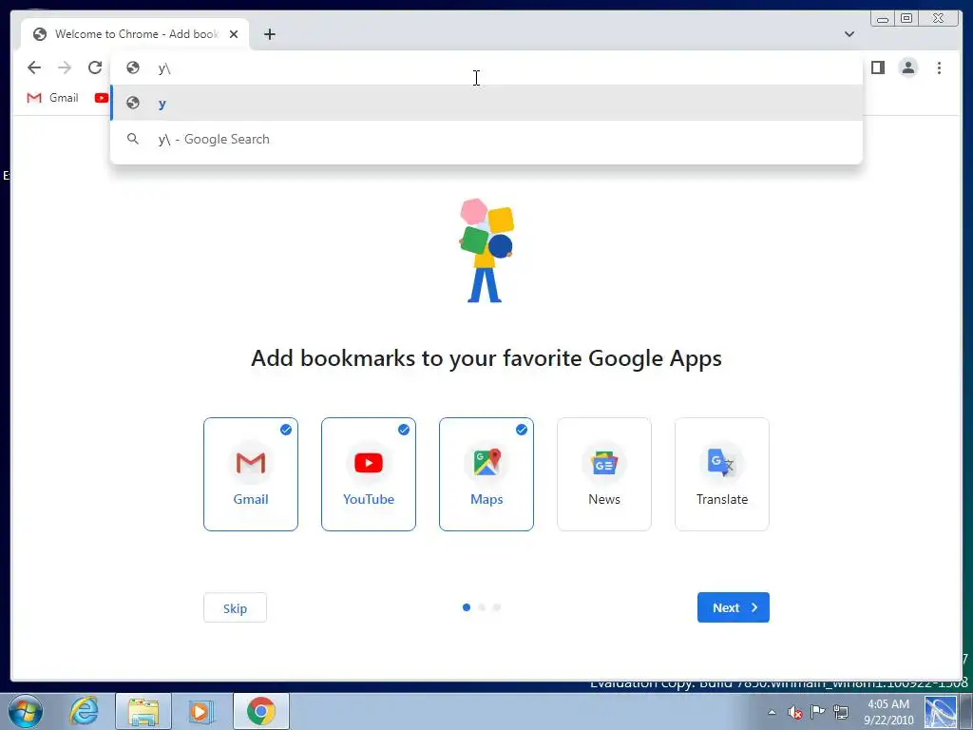Choose the 'y\ - Google Search' suggestion
This screenshot has height=730, width=973.
[486, 139]
